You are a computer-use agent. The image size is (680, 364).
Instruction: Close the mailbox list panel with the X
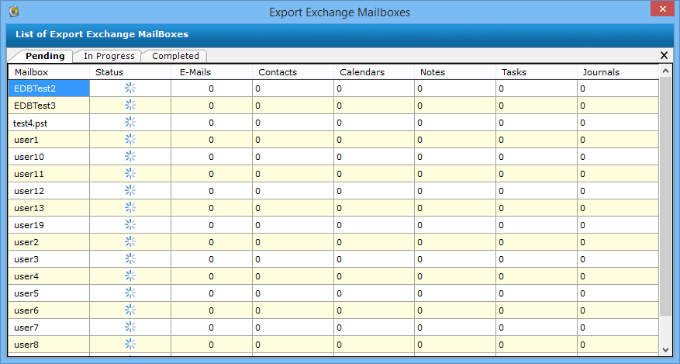pyautogui.click(x=664, y=55)
